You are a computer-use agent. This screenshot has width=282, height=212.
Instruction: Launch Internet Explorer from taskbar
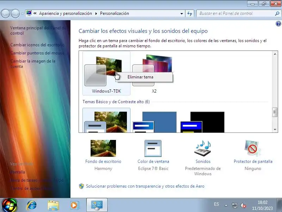point(32,205)
